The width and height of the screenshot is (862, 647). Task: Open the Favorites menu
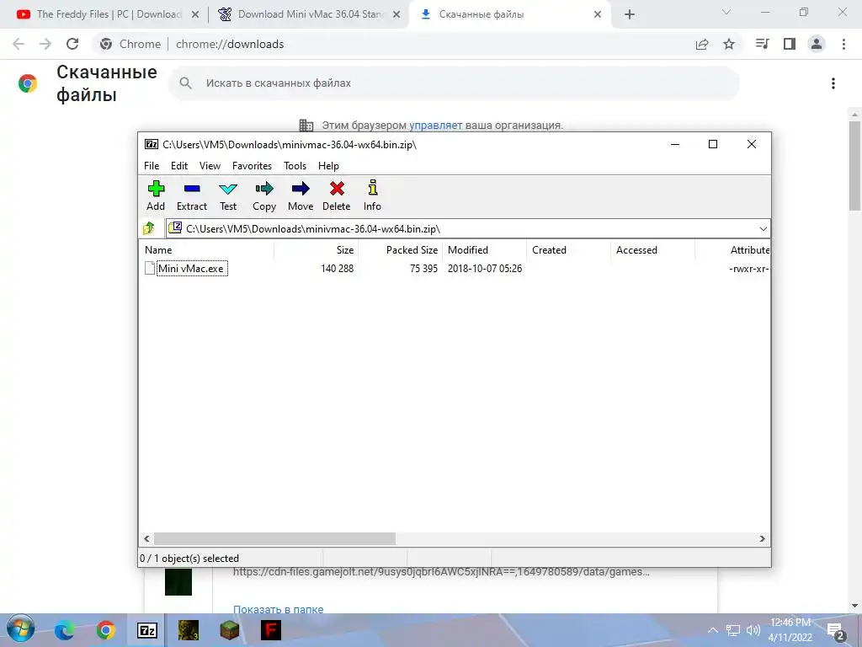pos(252,166)
